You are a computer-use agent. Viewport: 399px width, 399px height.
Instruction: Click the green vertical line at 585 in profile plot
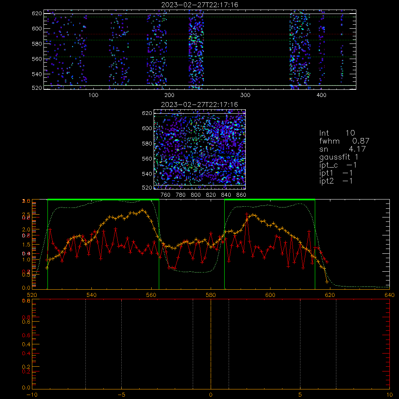pyautogui.click(x=224, y=244)
